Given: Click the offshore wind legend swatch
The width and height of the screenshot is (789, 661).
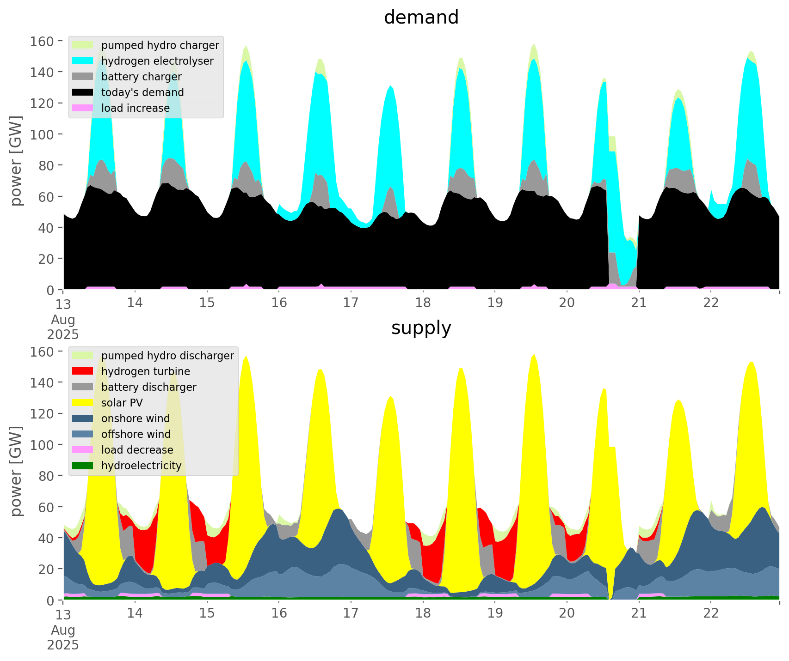Looking at the screenshot, I should point(83,434).
